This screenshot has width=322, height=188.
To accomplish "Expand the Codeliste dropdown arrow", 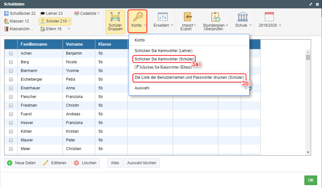I will pos(99,13).
